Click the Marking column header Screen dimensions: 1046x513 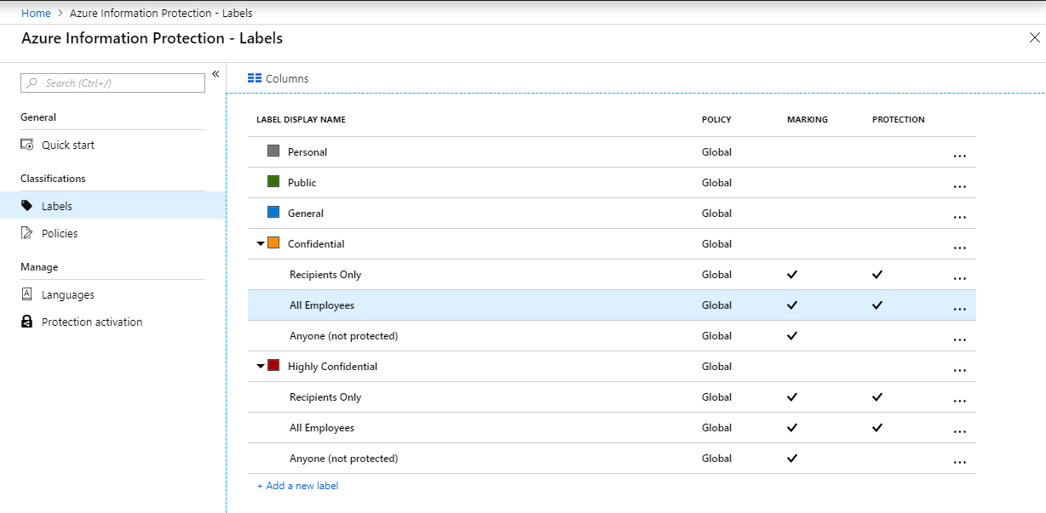807,120
